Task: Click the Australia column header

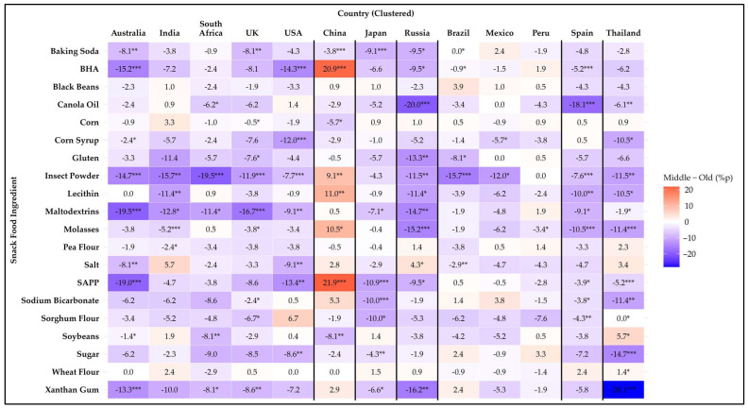Action: tap(128, 33)
